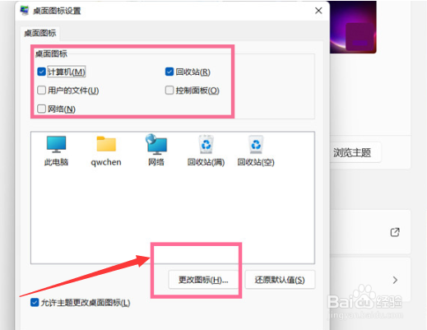Click the 回收站(空) label text

256,162
